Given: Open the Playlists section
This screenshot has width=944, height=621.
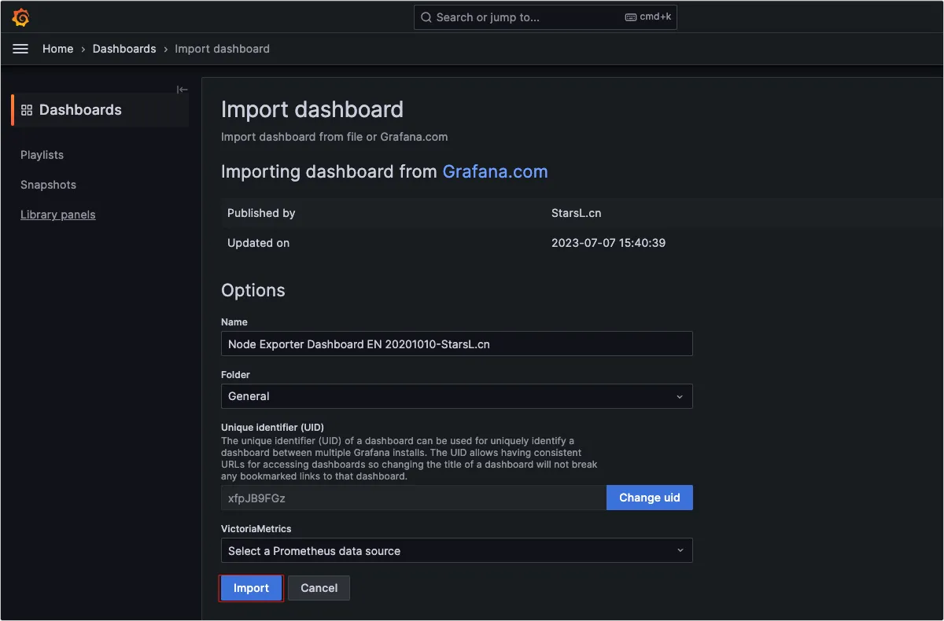Looking at the screenshot, I should (x=42, y=155).
